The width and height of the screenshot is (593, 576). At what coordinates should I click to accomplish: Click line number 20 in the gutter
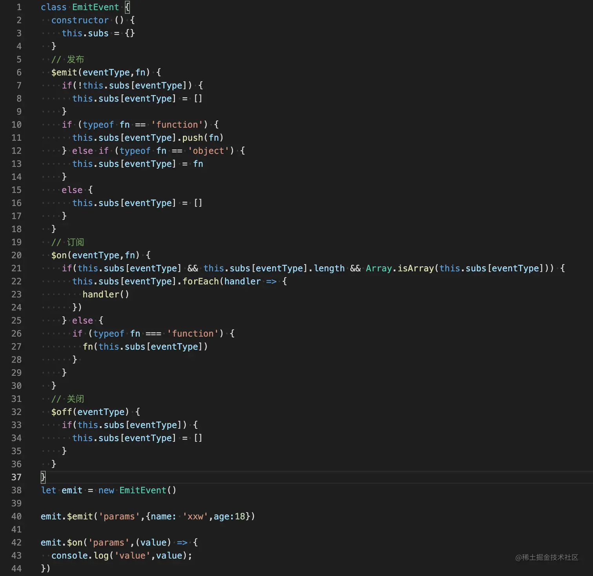point(16,255)
